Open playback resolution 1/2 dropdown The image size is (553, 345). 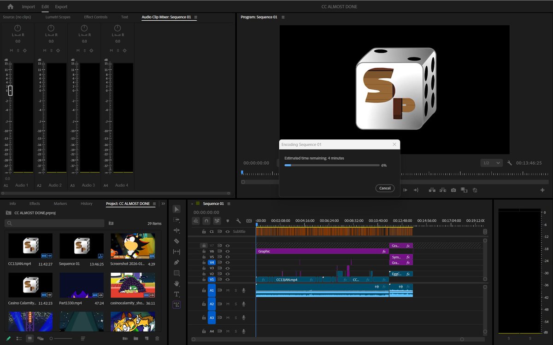point(491,163)
